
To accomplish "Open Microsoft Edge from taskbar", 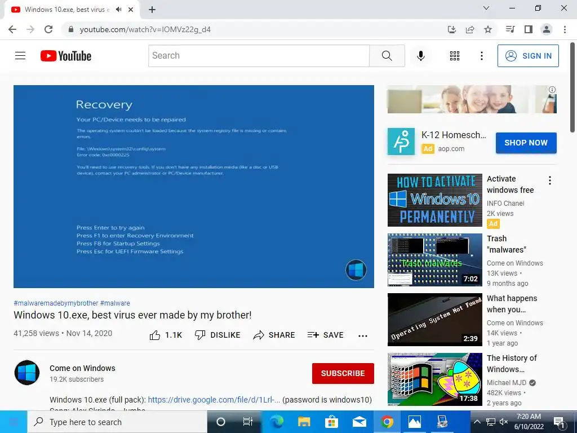I will coord(277,422).
